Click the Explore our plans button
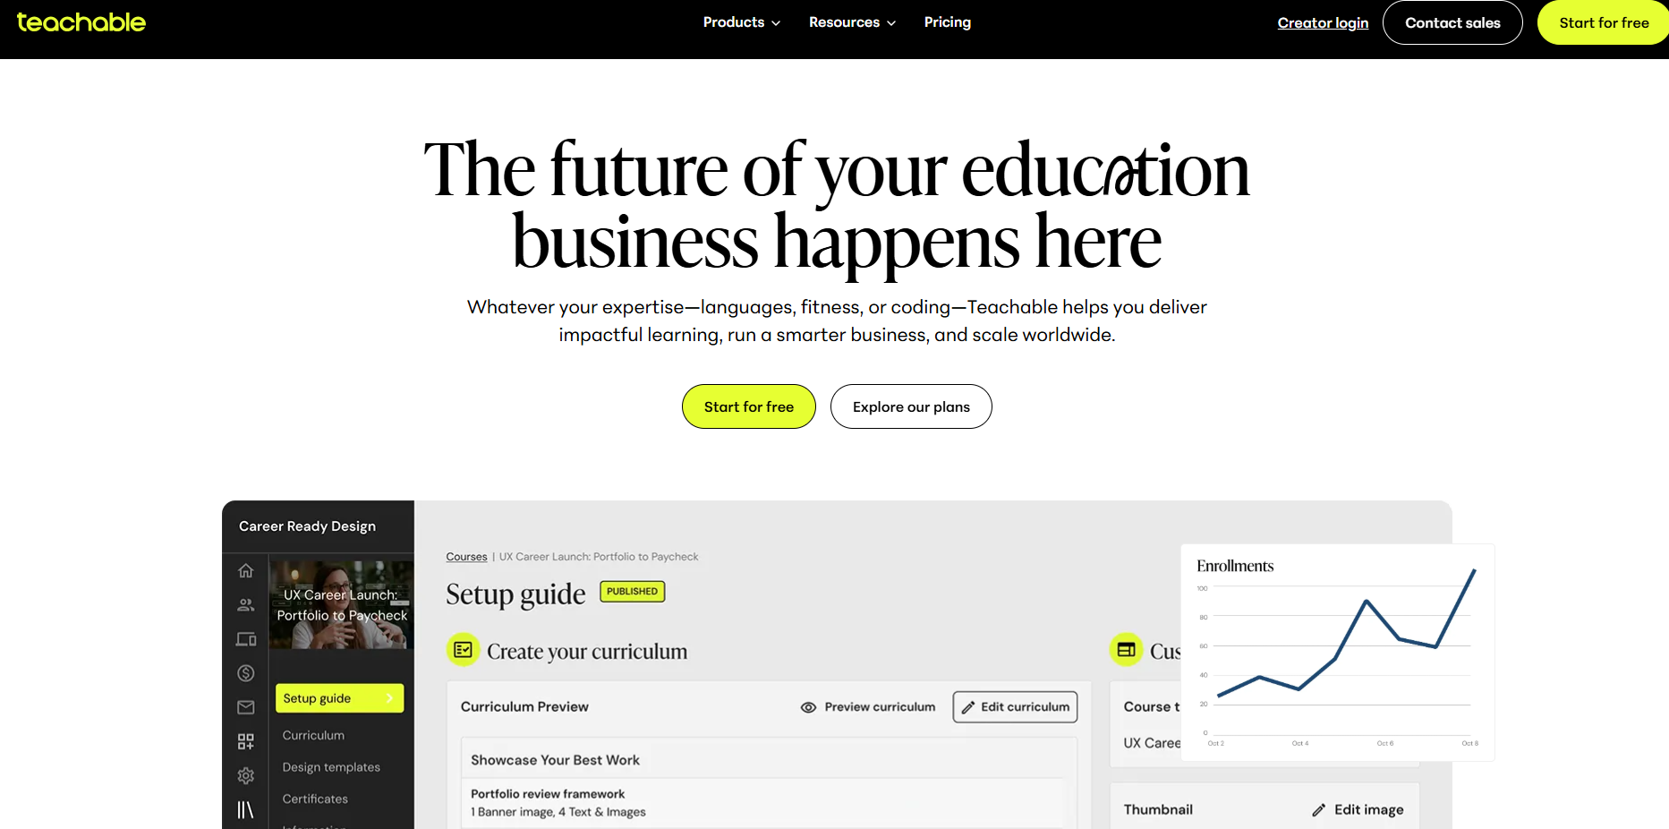This screenshot has height=829, width=1669. tap(910, 406)
